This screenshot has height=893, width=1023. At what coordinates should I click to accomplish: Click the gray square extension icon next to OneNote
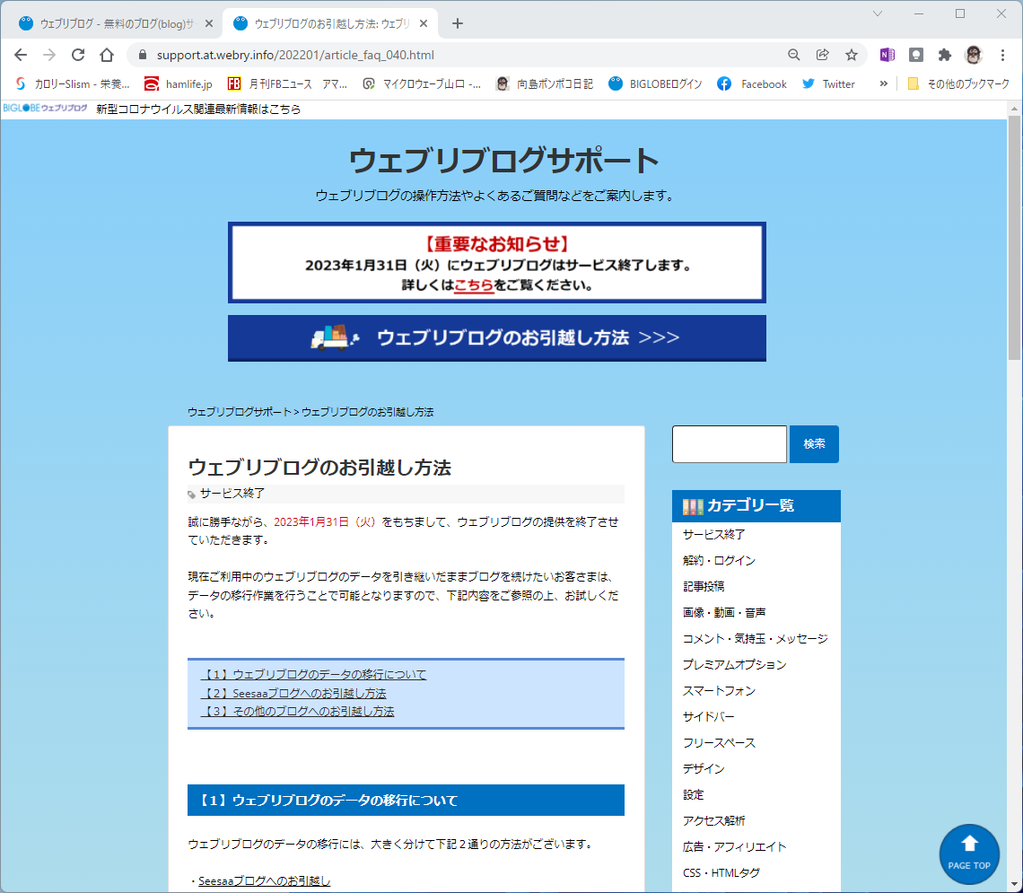point(916,55)
